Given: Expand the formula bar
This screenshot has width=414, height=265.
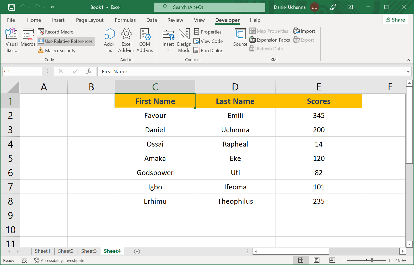Looking at the screenshot, I should point(408,71).
